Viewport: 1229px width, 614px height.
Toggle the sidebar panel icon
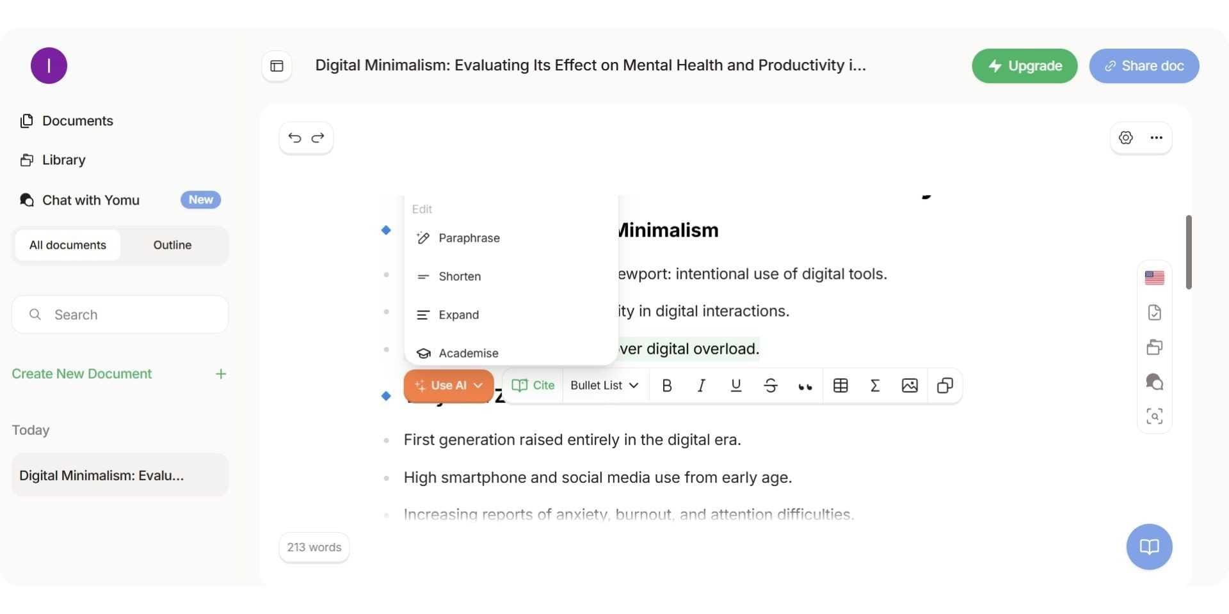coord(277,66)
